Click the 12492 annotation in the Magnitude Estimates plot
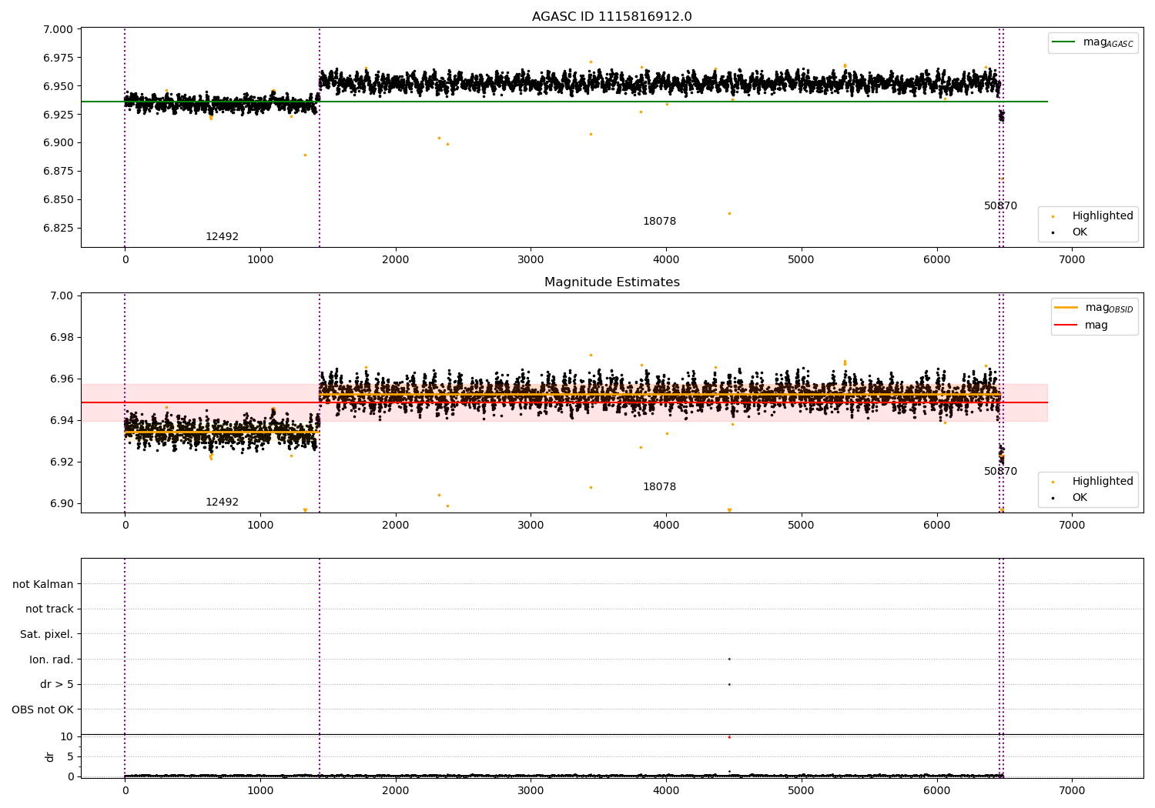Image resolution: width=1155 pixels, height=808 pixels. 222,502
